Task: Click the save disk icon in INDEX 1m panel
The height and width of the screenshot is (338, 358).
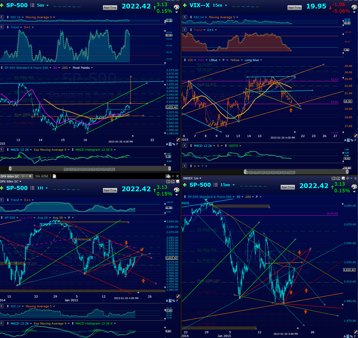Action: pos(343,178)
